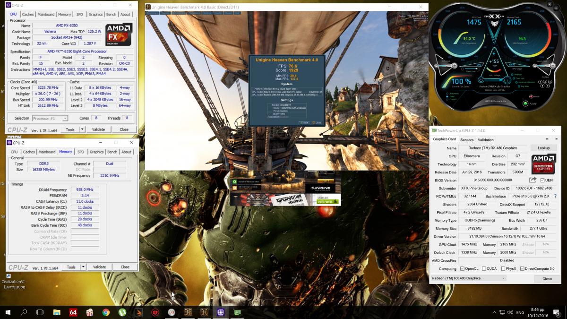Viewport: 567px width, 319px height.
Task: Open the Validation tab in GPU-Z
Action: point(486,139)
